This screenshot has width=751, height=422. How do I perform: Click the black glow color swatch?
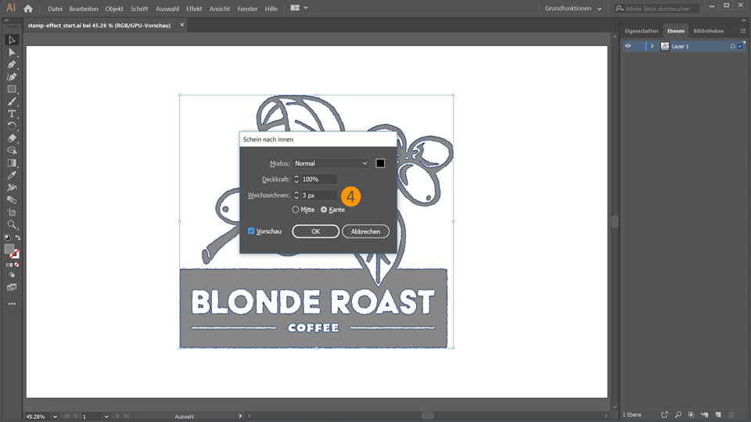point(380,163)
